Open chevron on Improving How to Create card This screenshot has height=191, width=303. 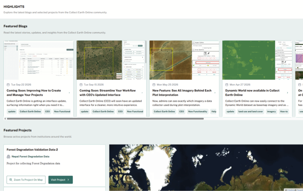click(x=69, y=93)
